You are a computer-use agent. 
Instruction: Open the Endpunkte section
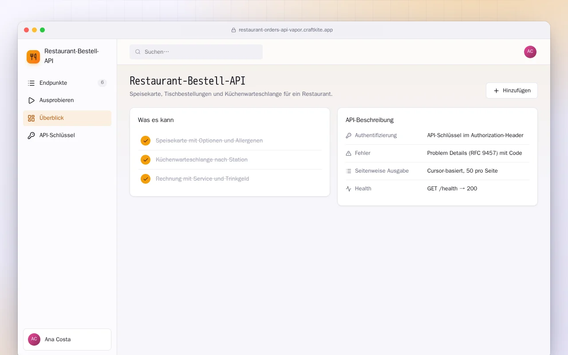(x=67, y=83)
